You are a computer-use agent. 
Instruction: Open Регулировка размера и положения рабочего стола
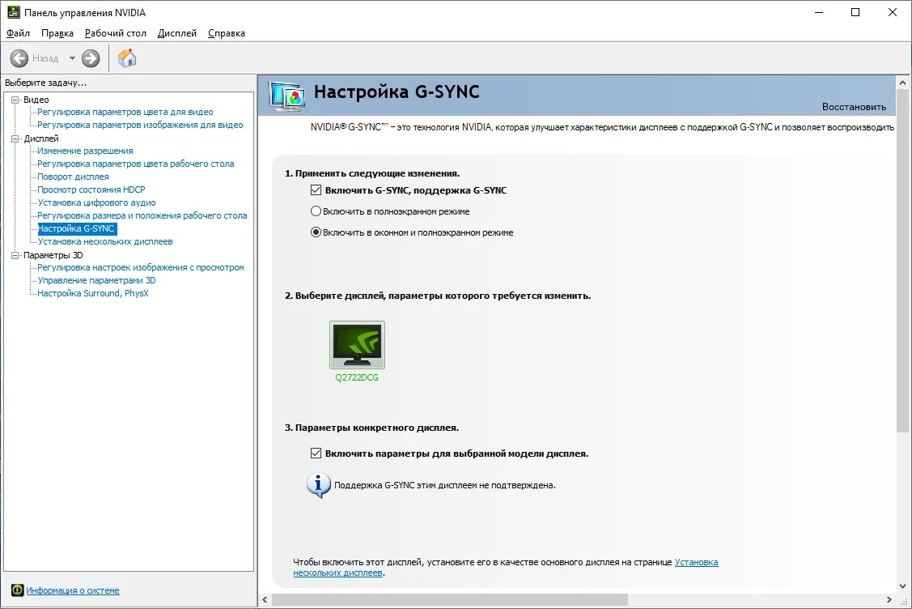pos(142,215)
